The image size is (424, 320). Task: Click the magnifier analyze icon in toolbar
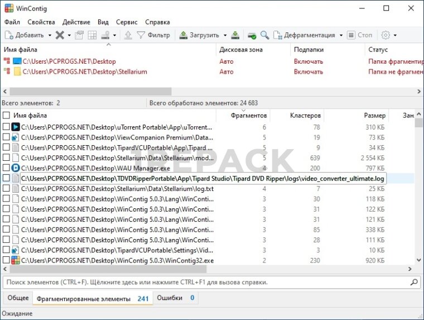point(264,35)
